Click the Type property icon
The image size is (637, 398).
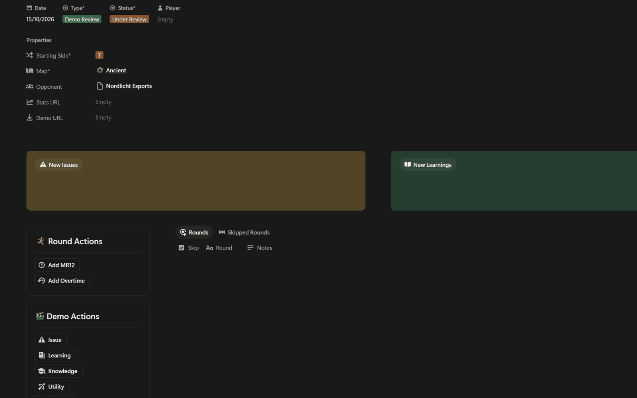pyautogui.click(x=65, y=8)
